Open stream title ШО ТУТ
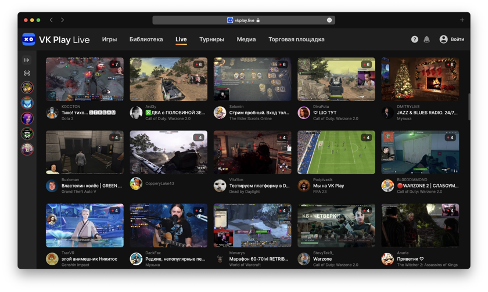 click(325, 113)
